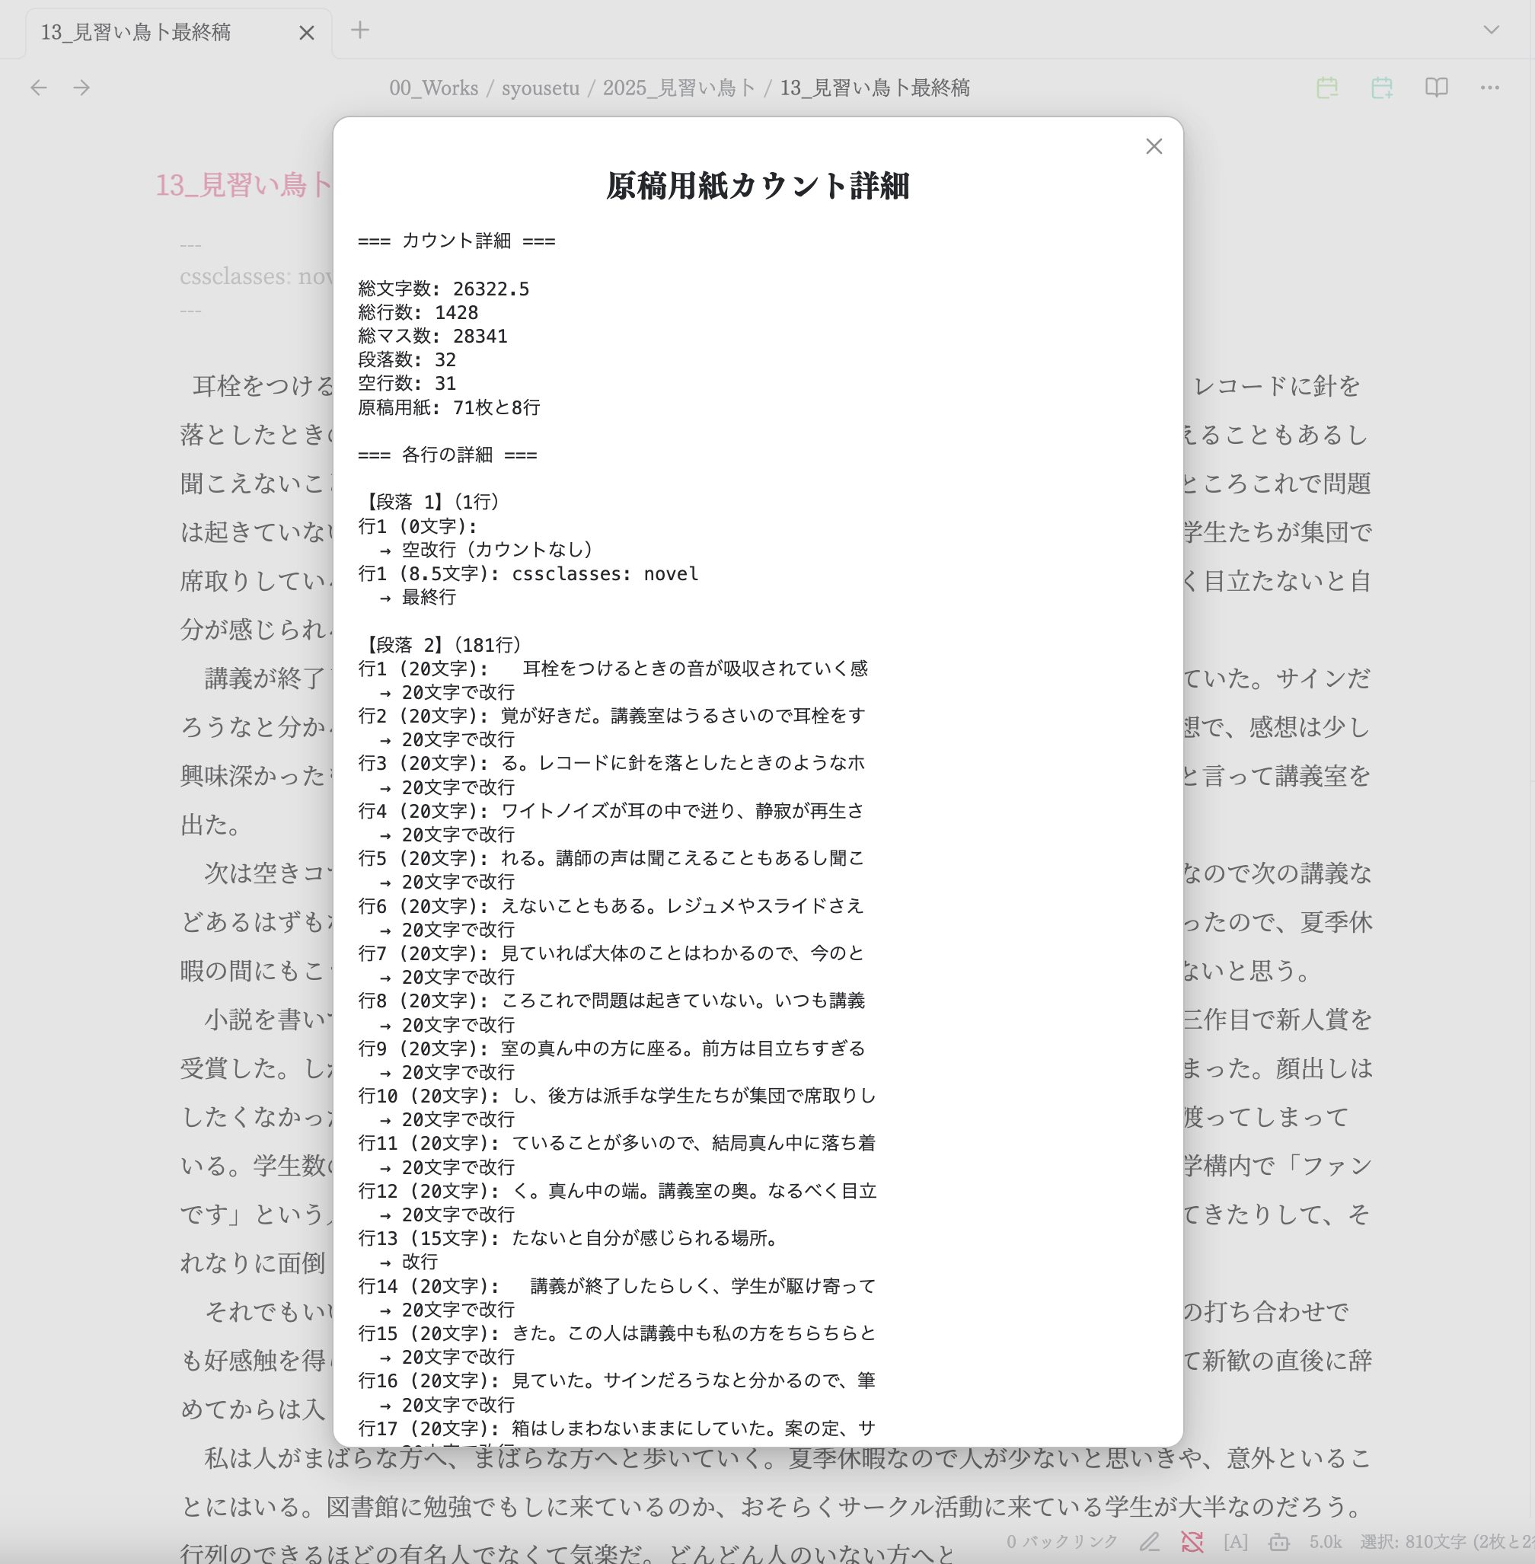Open a new tab with the plus button

pyautogui.click(x=359, y=30)
